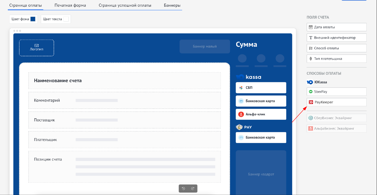Click the red Альфа-клик logo icon

pyautogui.click(x=241, y=114)
